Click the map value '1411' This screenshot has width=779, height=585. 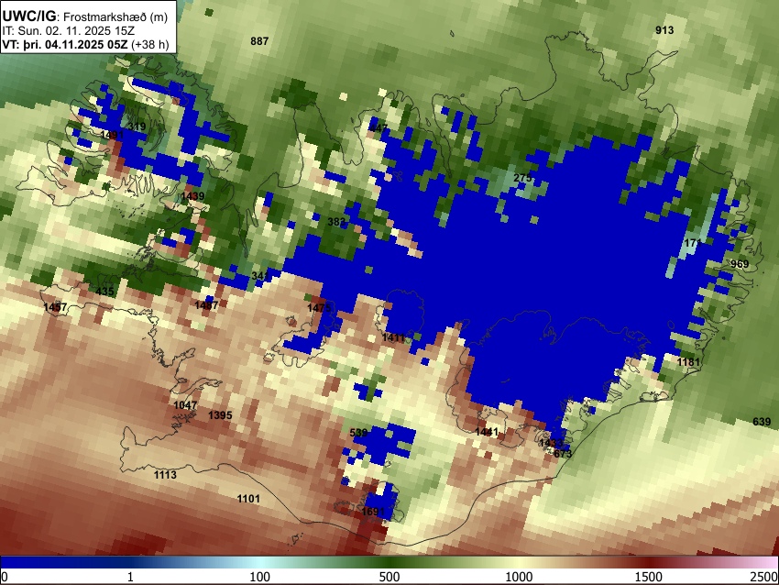click(393, 338)
